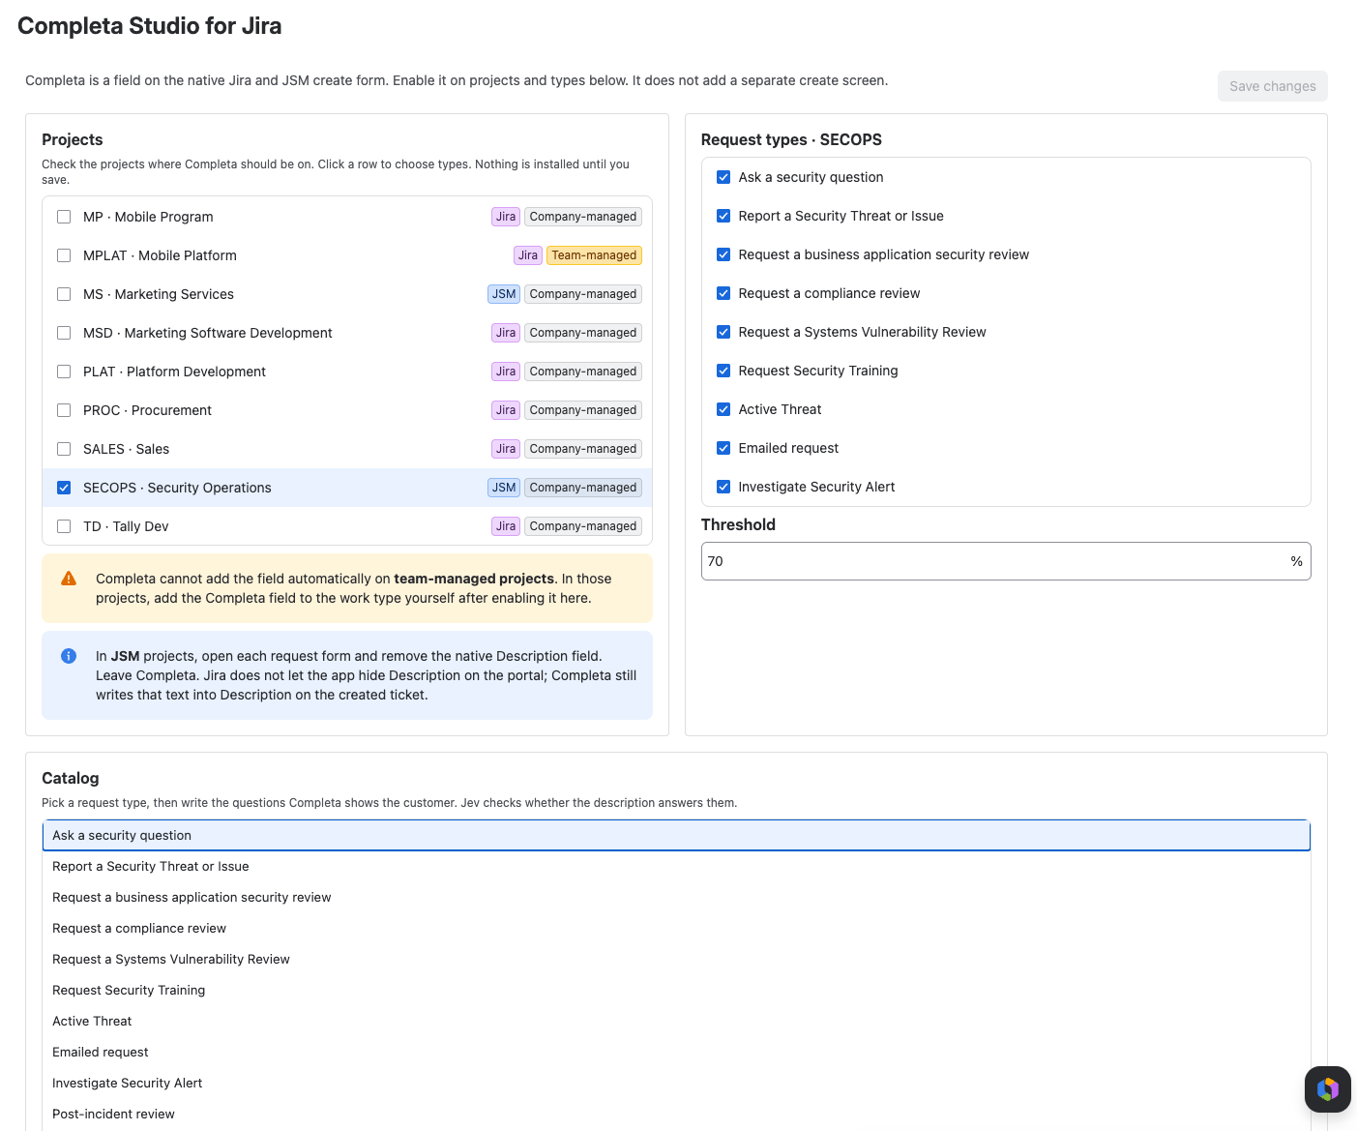
Task: Uncheck the Emailed request type
Action: (x=723, y=448)
